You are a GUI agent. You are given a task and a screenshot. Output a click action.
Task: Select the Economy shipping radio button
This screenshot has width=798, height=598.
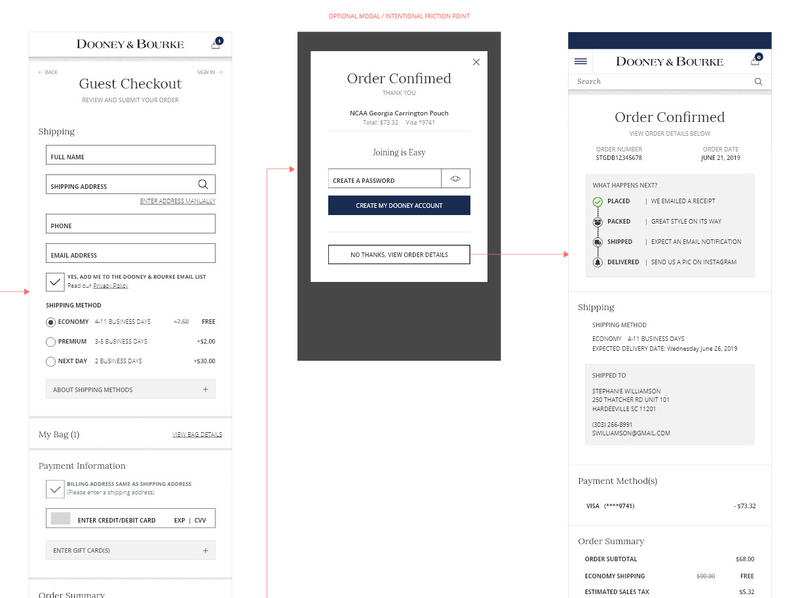tap(50, 322)
